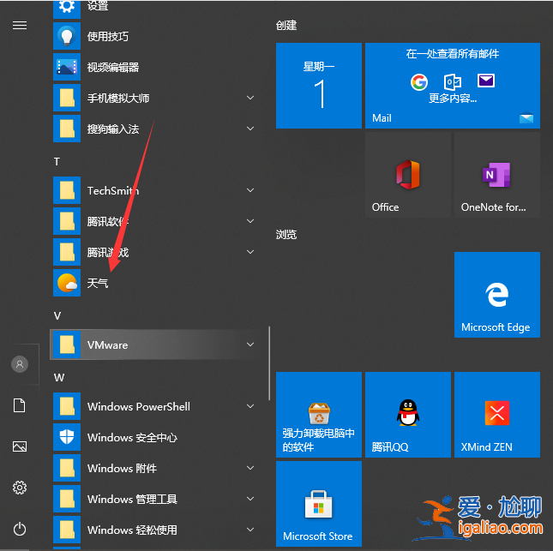Screen dimensions: 553x551
Task: Expand the TechSmith folder chevron
Action: [250, 190]
